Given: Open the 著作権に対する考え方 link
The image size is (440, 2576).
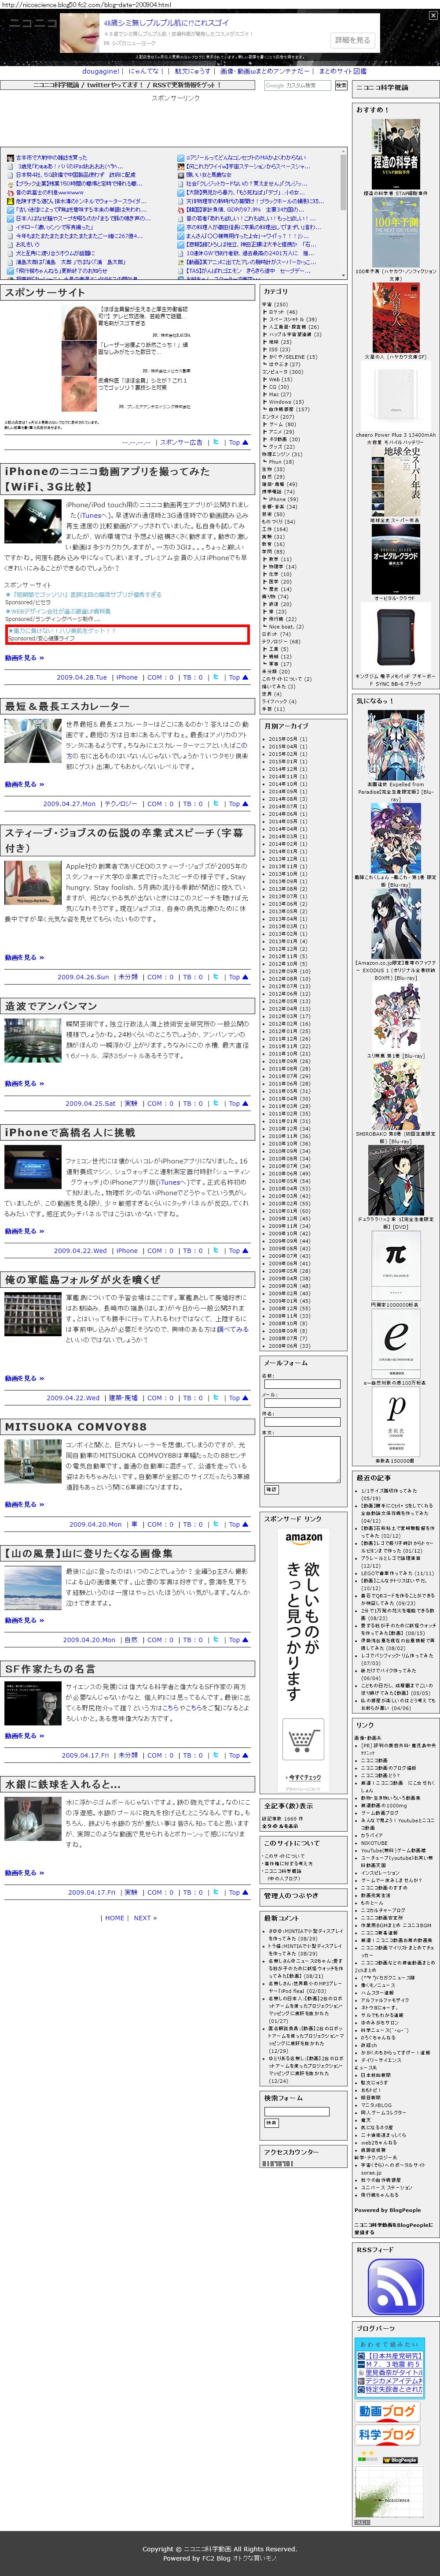Looking at the screenshot, I should (x=288, y=1863).
